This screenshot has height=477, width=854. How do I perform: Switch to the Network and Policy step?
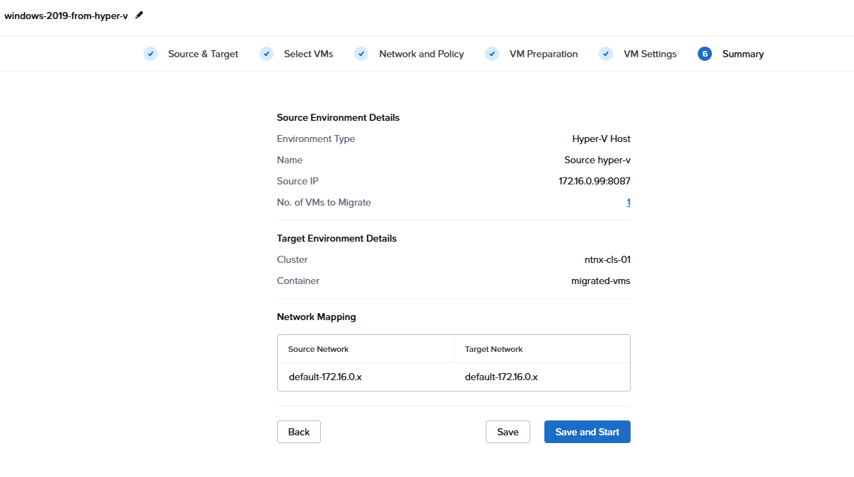pos(421,54)
